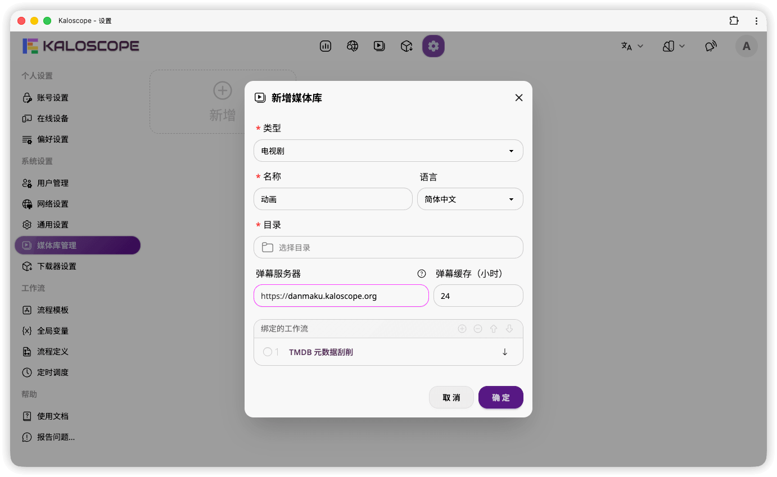Image resolution: width=777 pixels, height=477 pixels.
Task: Click the notification bell icon
Action: (711, 46)
